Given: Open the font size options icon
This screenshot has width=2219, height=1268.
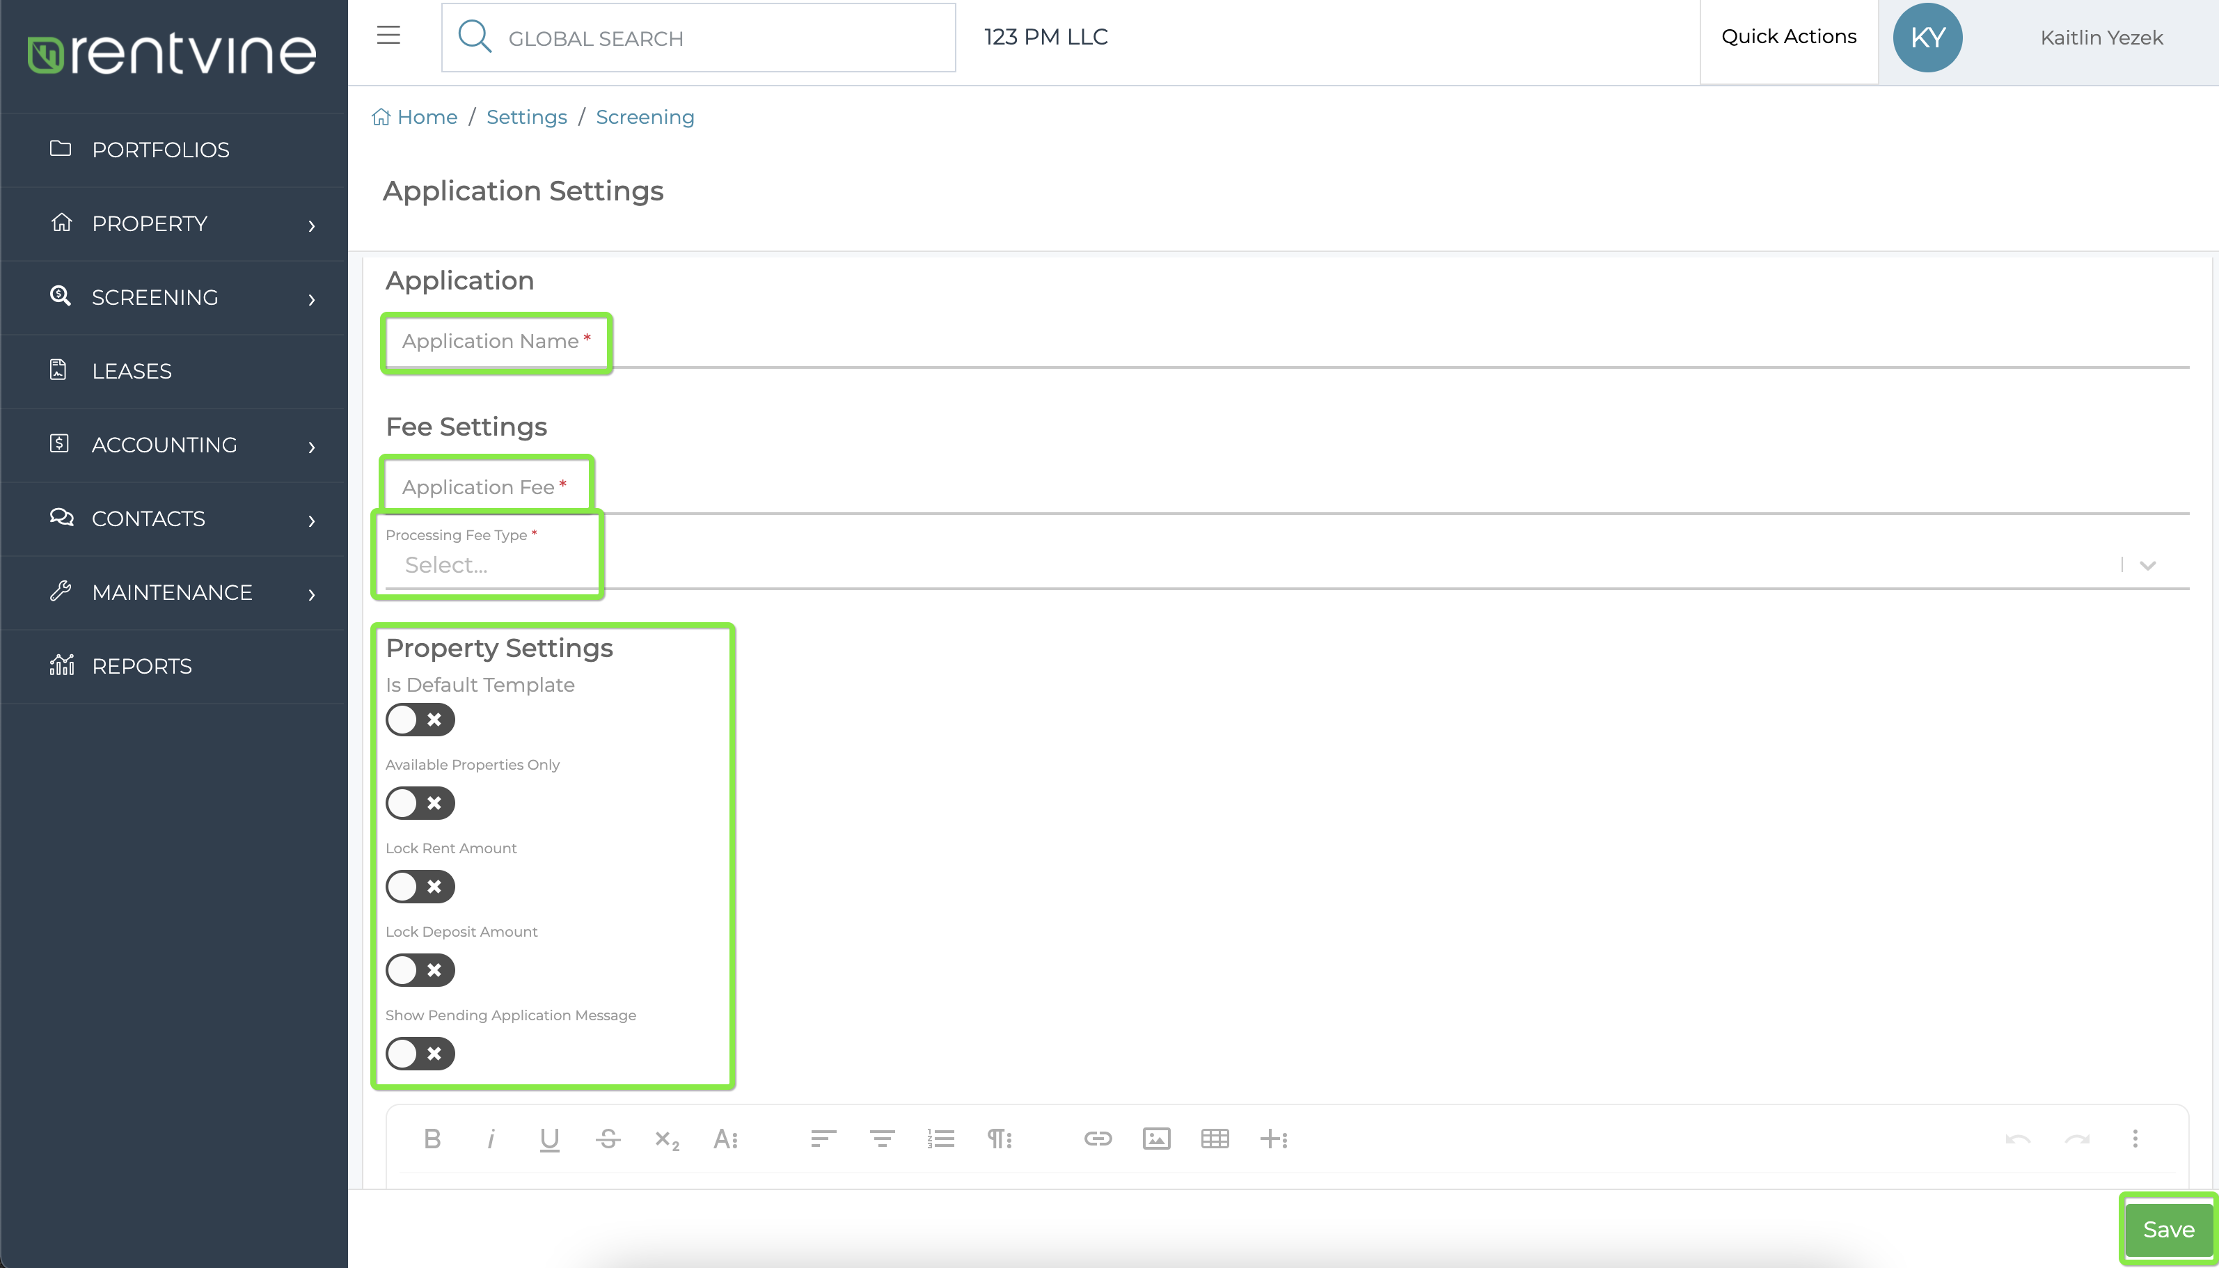Looking at the screenshot, I should click(725, 1139).
